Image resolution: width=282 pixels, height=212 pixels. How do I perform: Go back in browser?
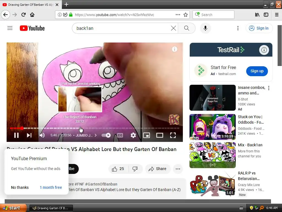click(6, 15)
